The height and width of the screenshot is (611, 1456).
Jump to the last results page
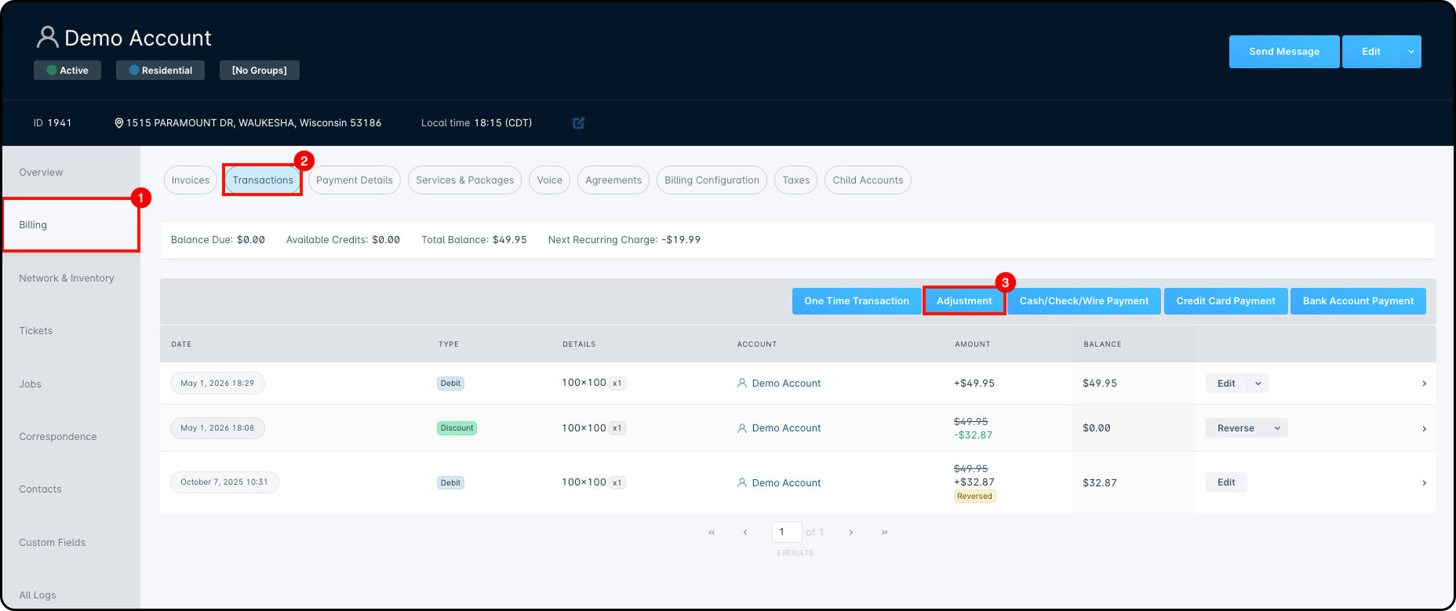click(884, 532)
